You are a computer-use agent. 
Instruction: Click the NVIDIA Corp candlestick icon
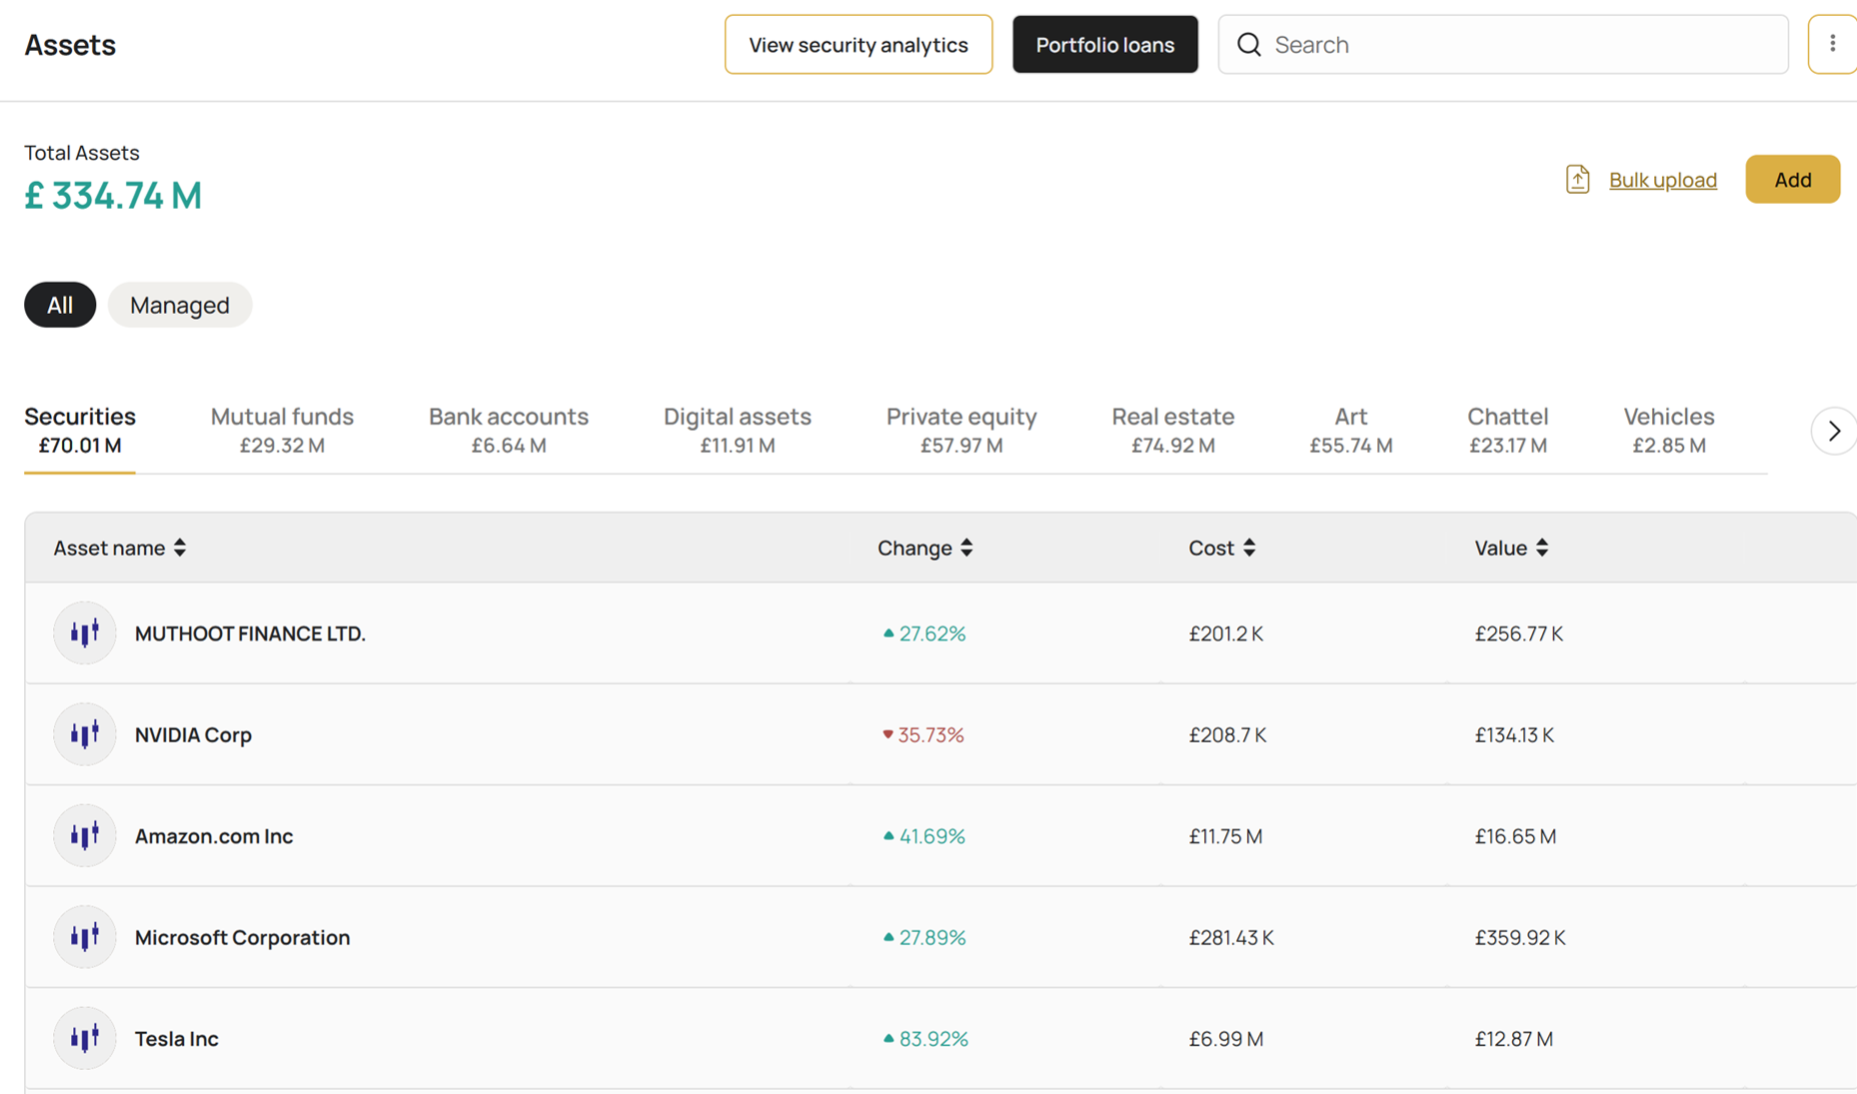[x=85, y=734]
